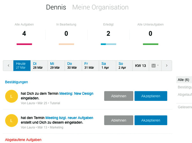This screenshot has height=143, width=192.
Task: Go to next week arrow
Action: click(x=166, y=66)
